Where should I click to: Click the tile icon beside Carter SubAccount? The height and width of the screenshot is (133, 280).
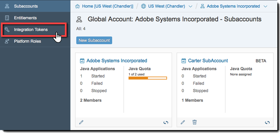pos(184,61)
